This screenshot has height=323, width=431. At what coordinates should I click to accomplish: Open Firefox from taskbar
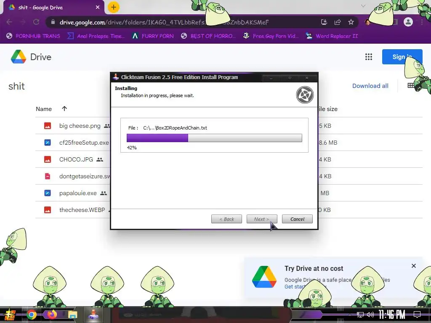coord(52,315)
